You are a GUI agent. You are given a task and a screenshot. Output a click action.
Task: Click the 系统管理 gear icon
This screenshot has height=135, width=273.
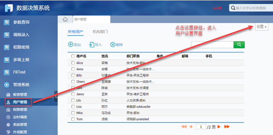[x=8, y=125]
